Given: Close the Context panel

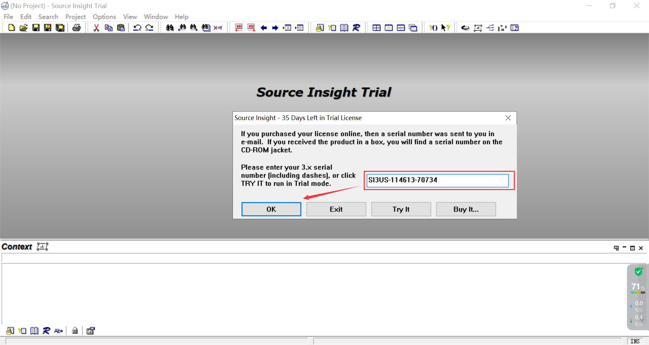Looking at the screenshot, I should (x=641, y=248).
